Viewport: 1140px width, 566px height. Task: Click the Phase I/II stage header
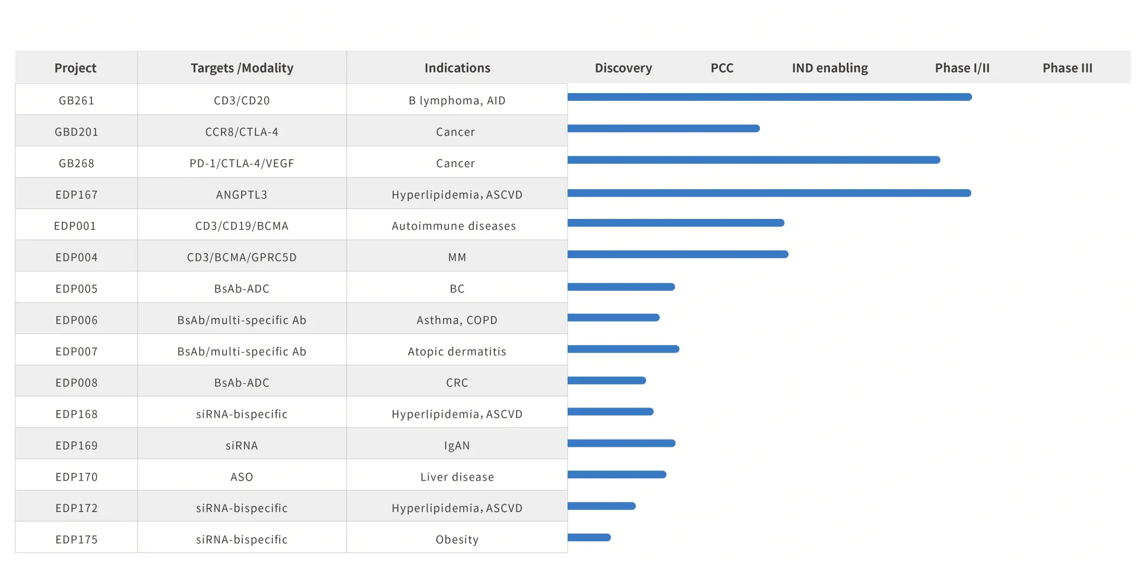pos(962,68)
